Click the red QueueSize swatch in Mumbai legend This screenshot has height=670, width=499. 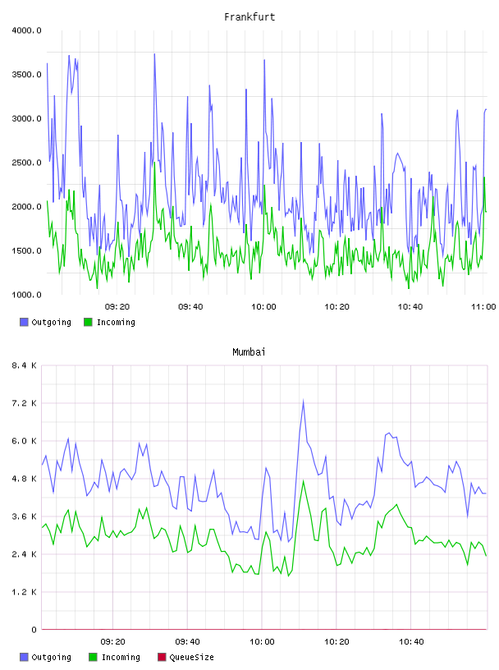tap(162, 657)
